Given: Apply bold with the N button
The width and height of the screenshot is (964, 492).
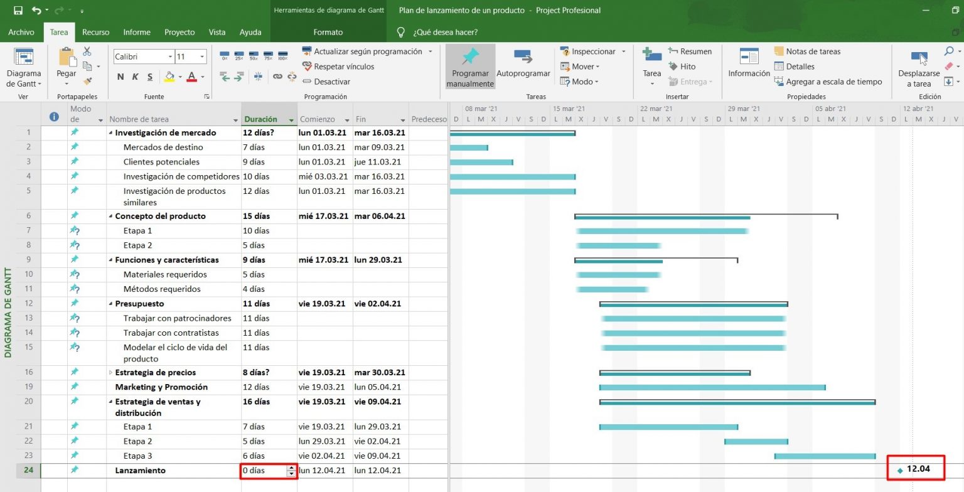Looking at the screenshot, I should coord(120,77).
